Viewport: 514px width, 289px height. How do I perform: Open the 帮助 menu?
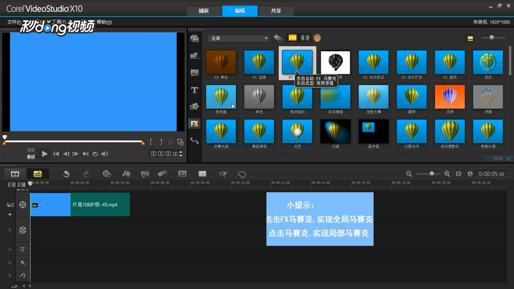coord(104,22)
